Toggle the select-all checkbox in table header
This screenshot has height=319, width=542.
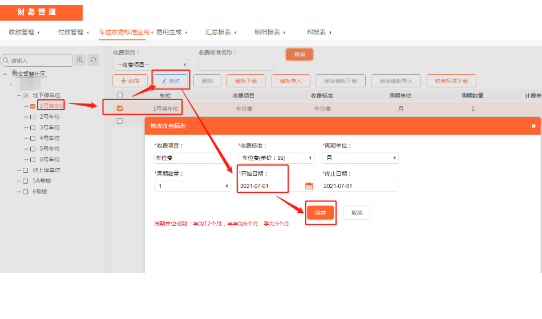pos(119,95)
